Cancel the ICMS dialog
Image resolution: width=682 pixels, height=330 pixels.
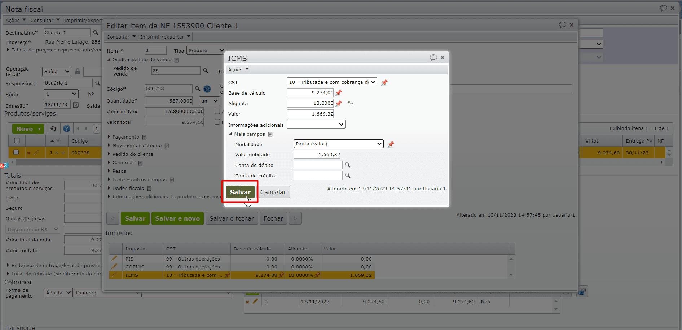[273, 192]
